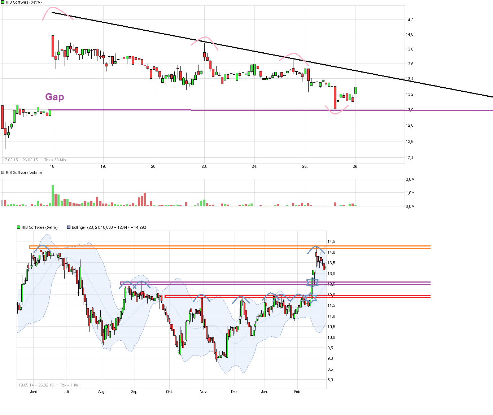Select the '19.' date axis label
This screenshot has width=493, height=415.
[103, 166]
